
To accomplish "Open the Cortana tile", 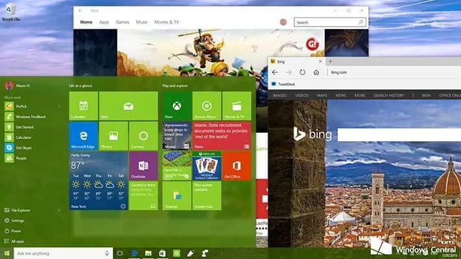I will [x=143, y=136].
